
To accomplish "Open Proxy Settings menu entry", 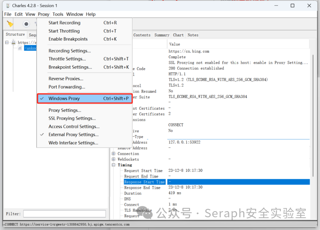I will pos(85,110).
